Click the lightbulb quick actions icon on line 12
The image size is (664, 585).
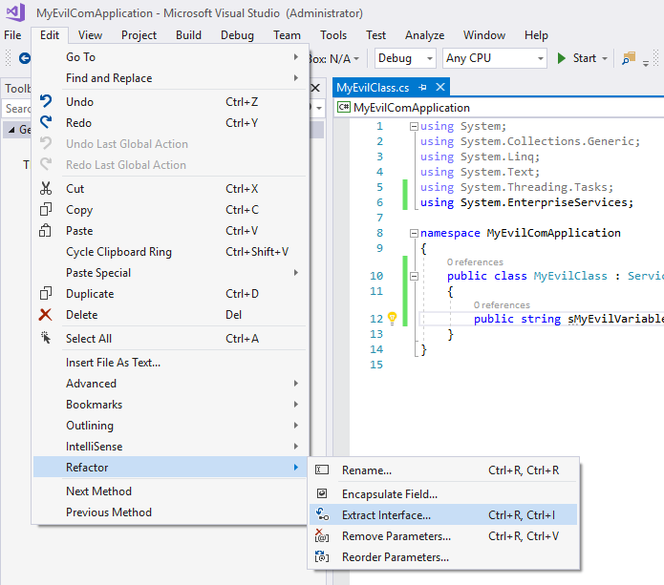pos(392,318)
